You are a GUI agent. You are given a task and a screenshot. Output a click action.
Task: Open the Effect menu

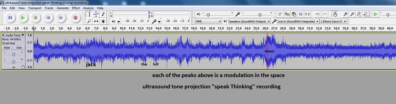(76, 8)
